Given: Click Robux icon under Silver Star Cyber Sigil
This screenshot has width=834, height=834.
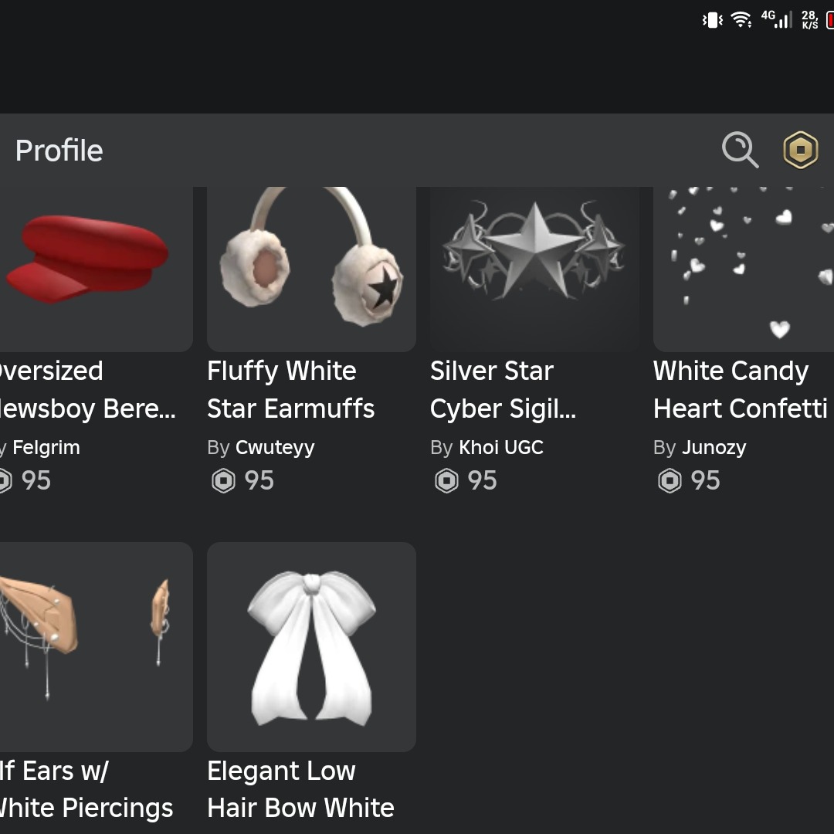Looking at the screenshot, I should (446, 481).
